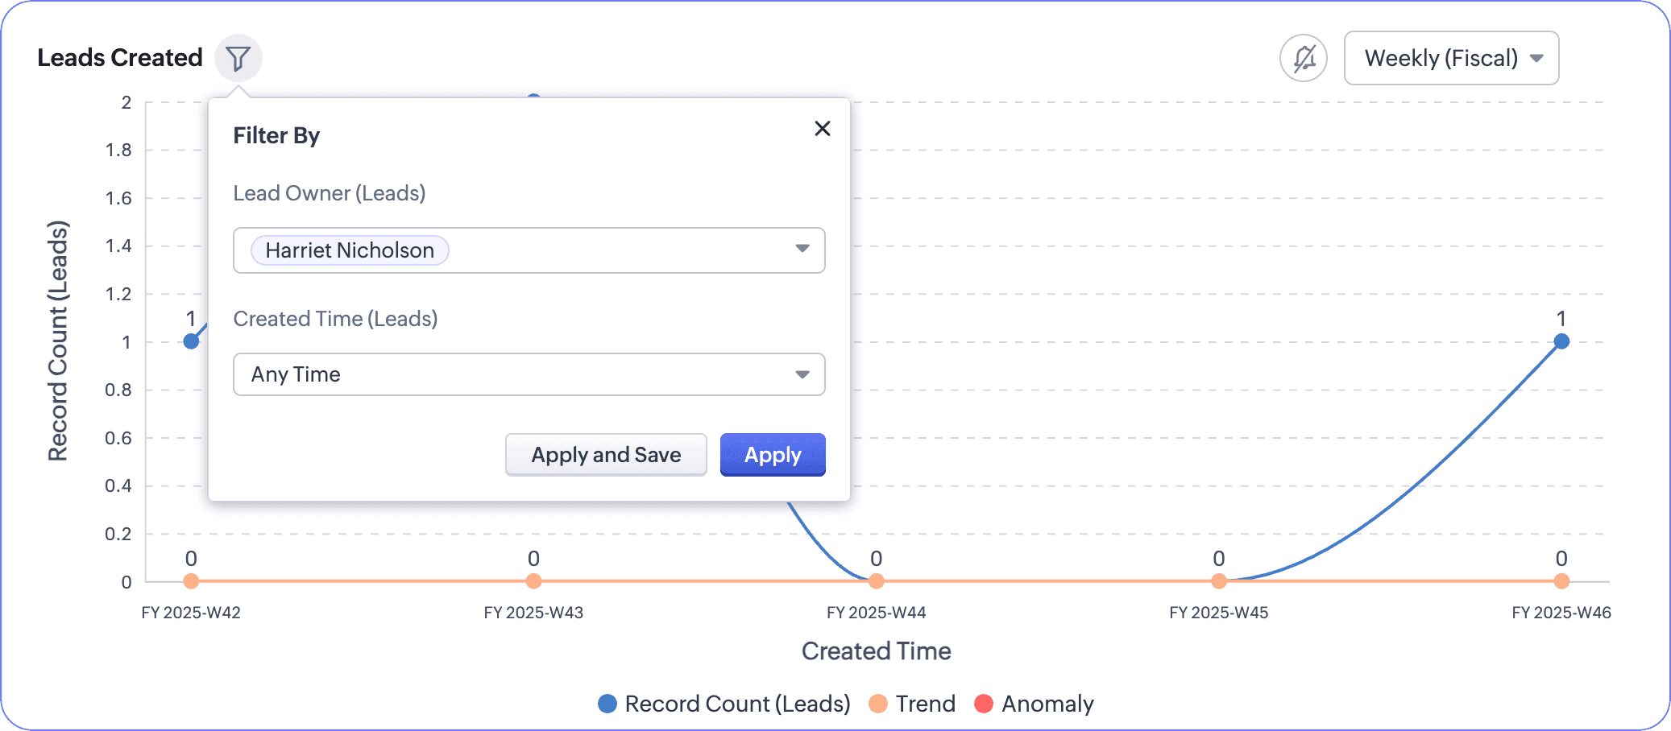Open the Created Time Any Time dropdown
This screenshot has width=1671, height=731.
(x=529, y=374)
